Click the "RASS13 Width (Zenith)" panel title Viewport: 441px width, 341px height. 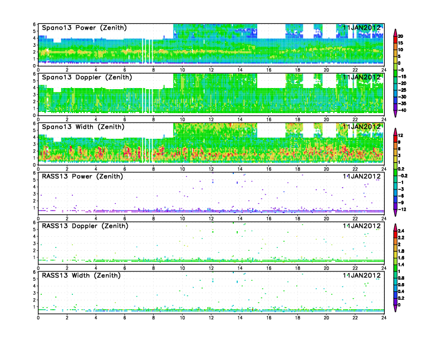(81, 275)
